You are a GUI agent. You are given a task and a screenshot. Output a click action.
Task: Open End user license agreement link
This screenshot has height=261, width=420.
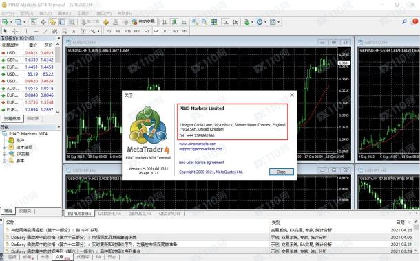pyautogui.click(x=202, y=162)
